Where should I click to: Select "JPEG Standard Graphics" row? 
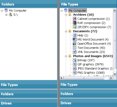pos(95,68)
